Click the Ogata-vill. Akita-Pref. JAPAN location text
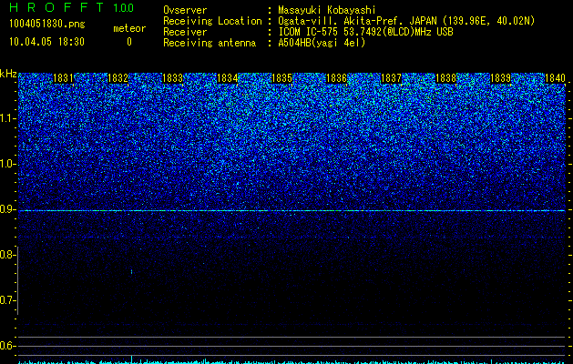 coord(406,21)
